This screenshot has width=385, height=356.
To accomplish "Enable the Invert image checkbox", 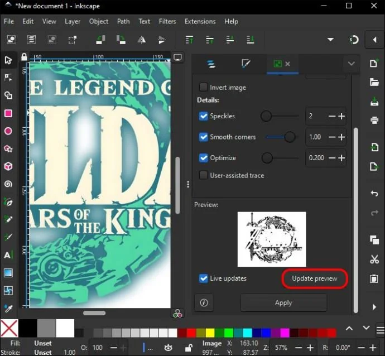I will [x=203, y=87].
